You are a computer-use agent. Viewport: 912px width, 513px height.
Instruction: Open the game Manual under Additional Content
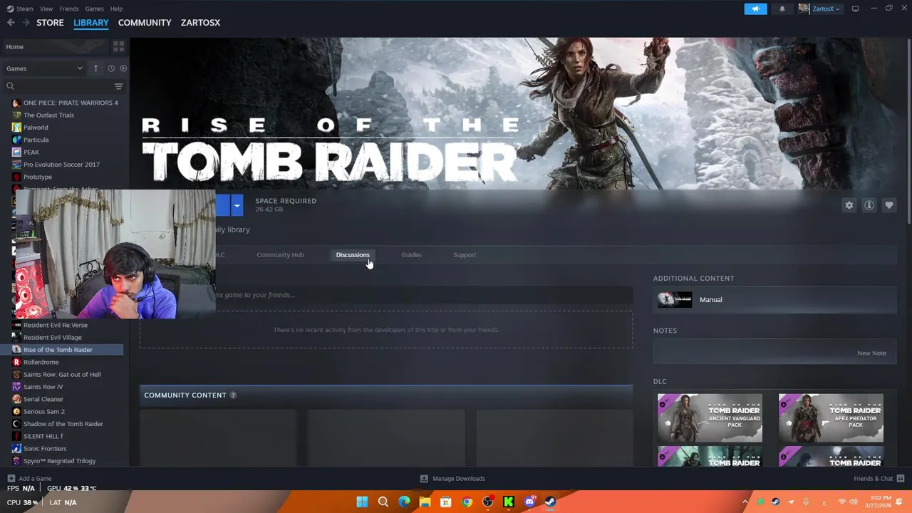tap(775, 300)
